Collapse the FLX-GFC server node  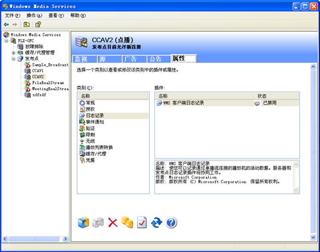click(7, 40)
